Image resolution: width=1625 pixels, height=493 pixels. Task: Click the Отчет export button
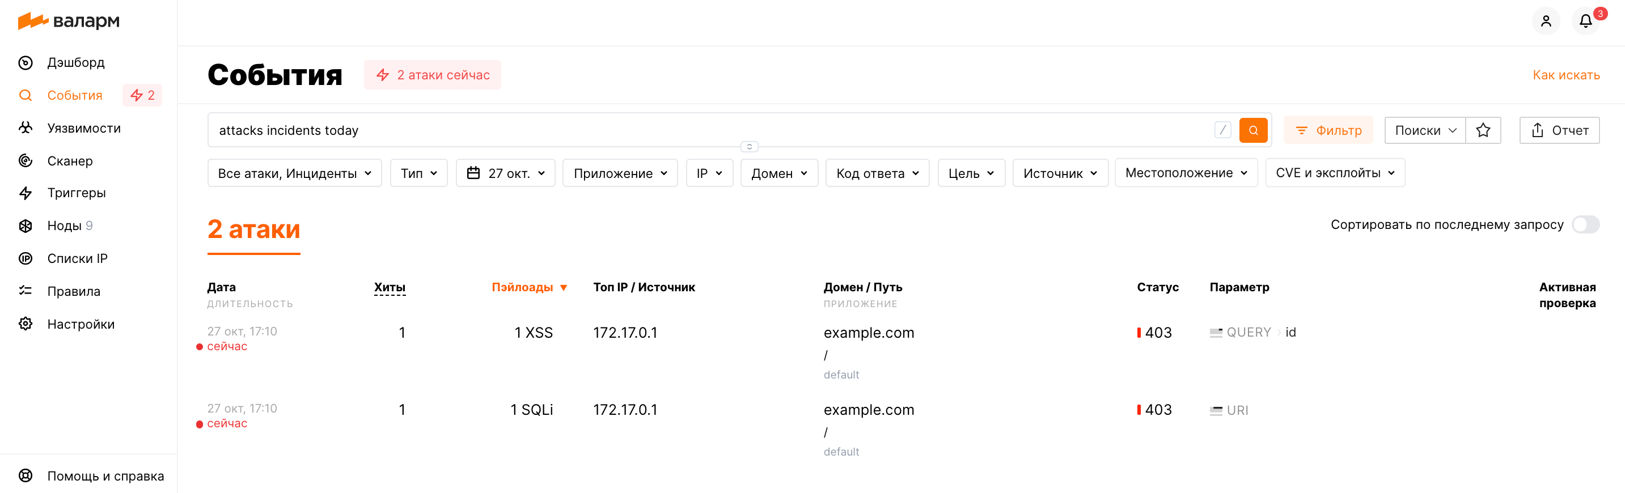point(1559,130)
